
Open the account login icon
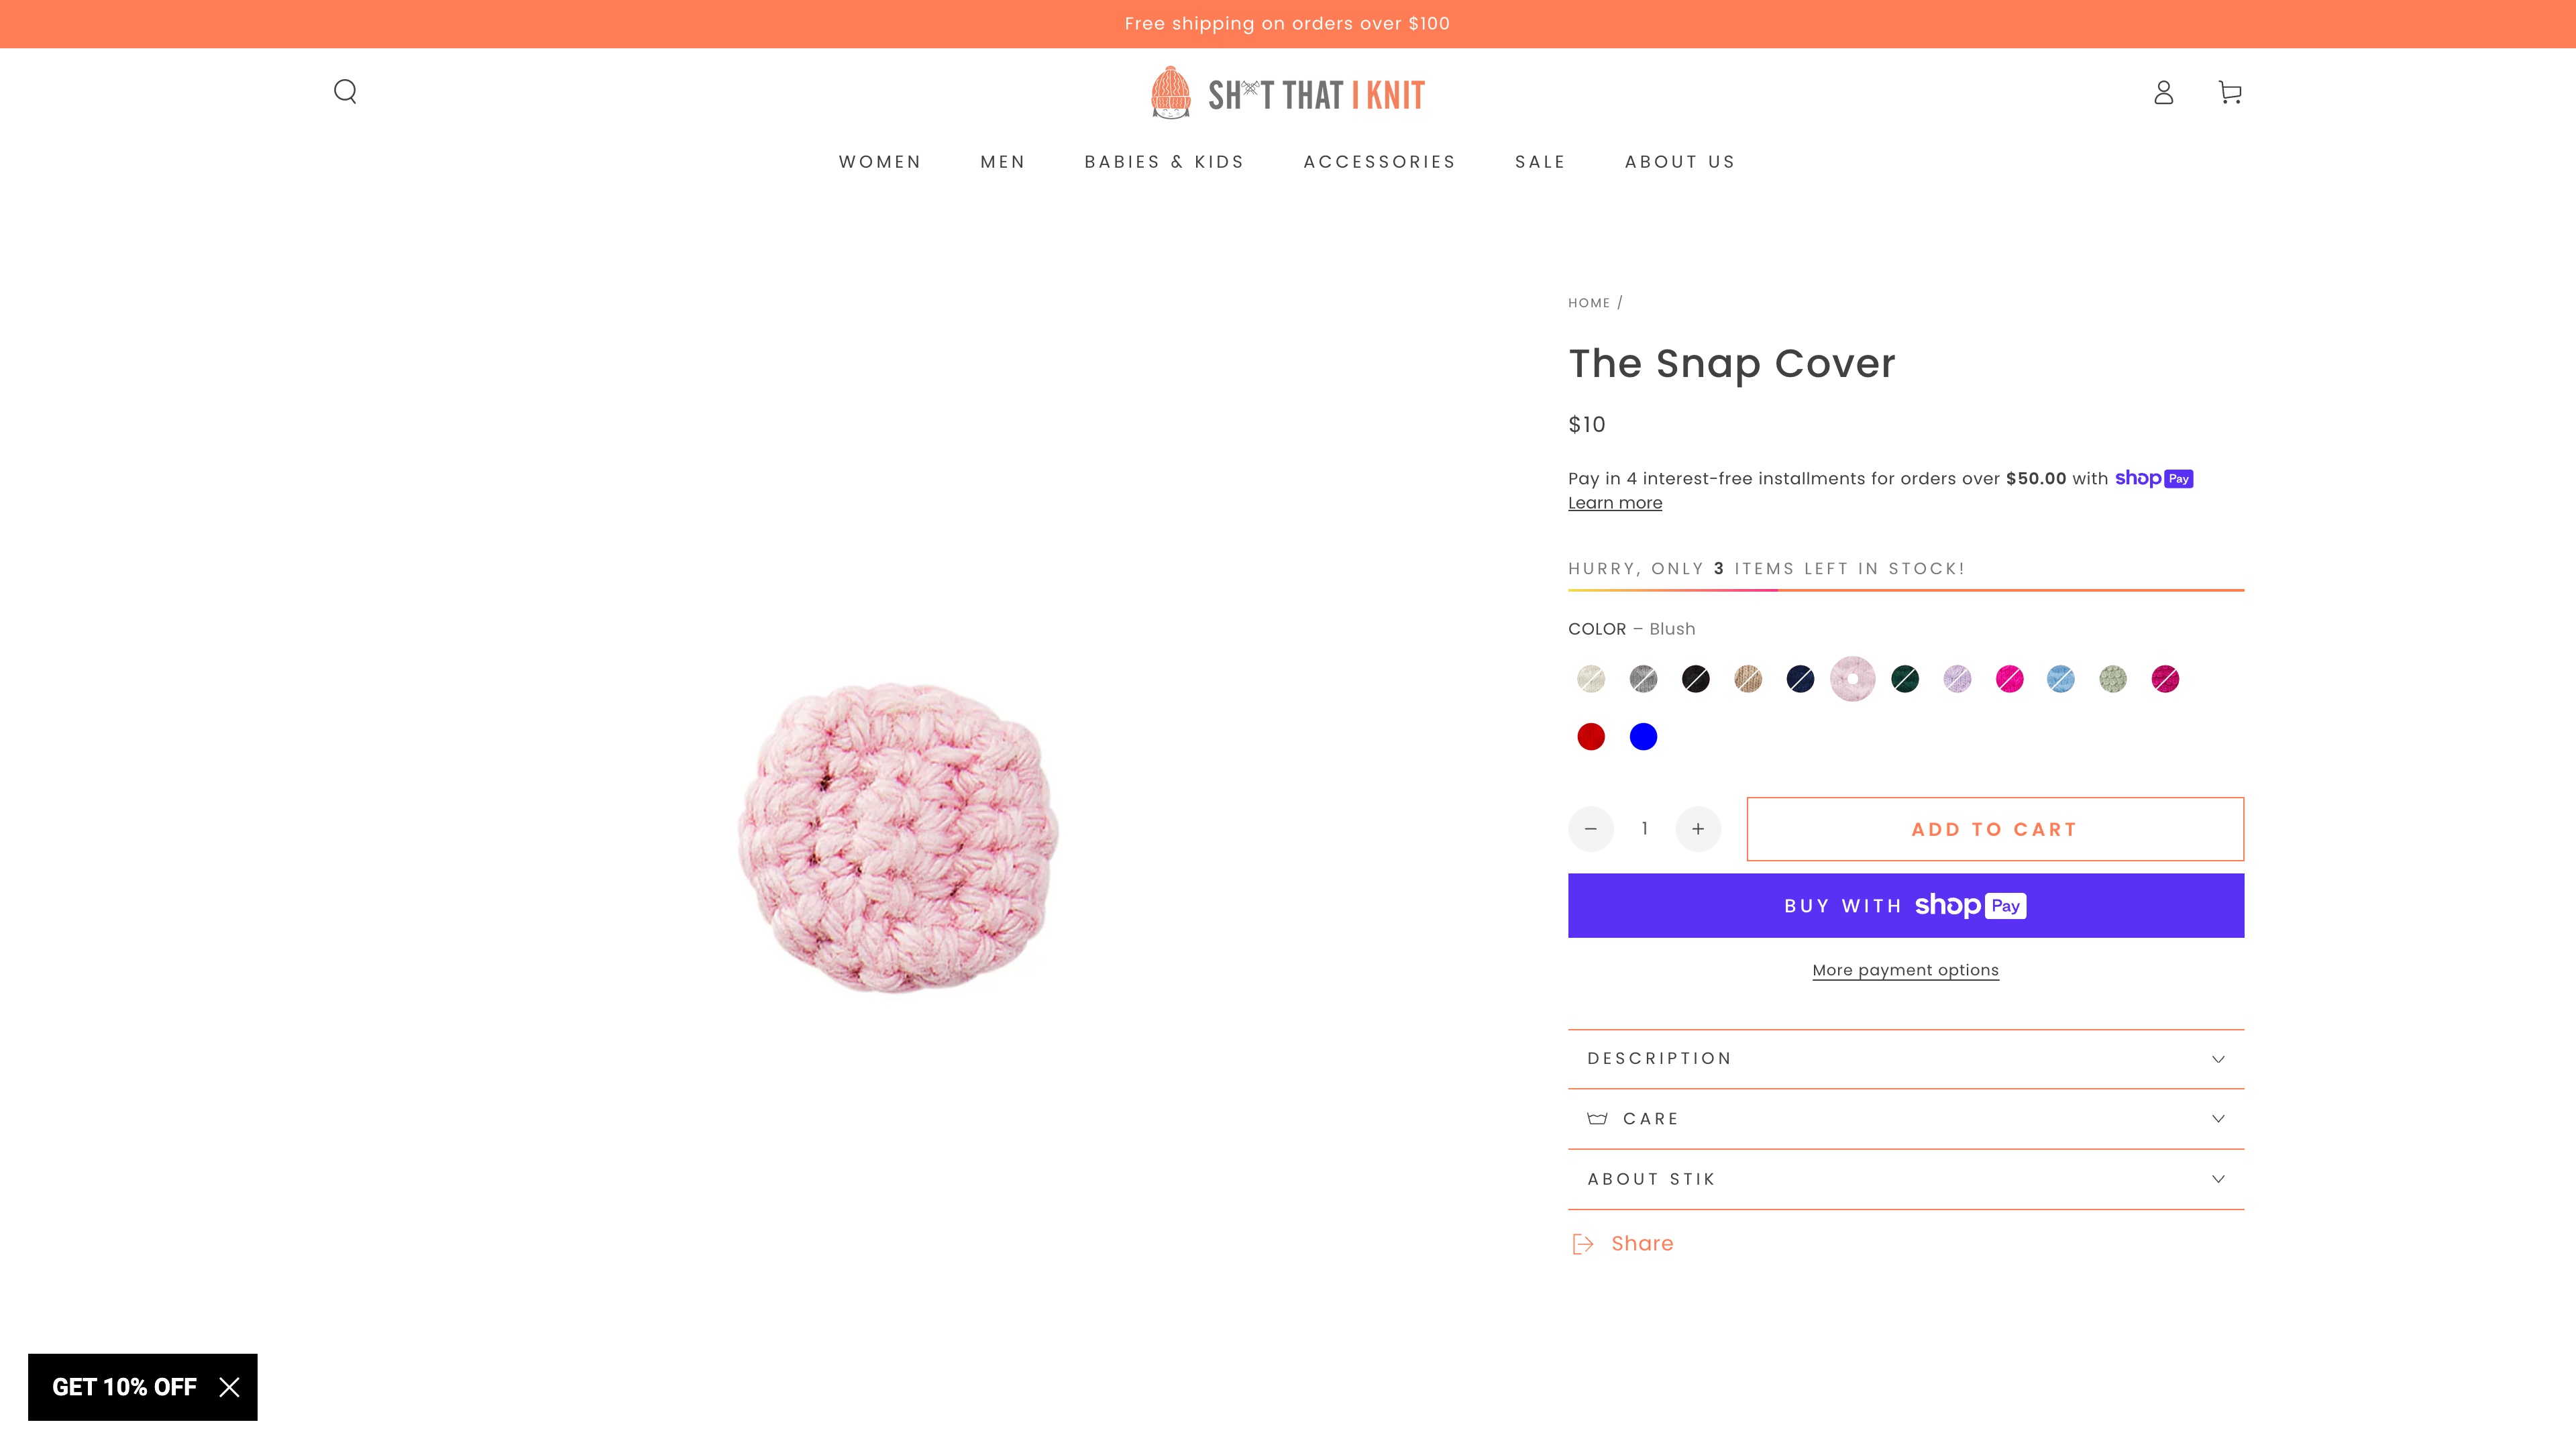2163,93
